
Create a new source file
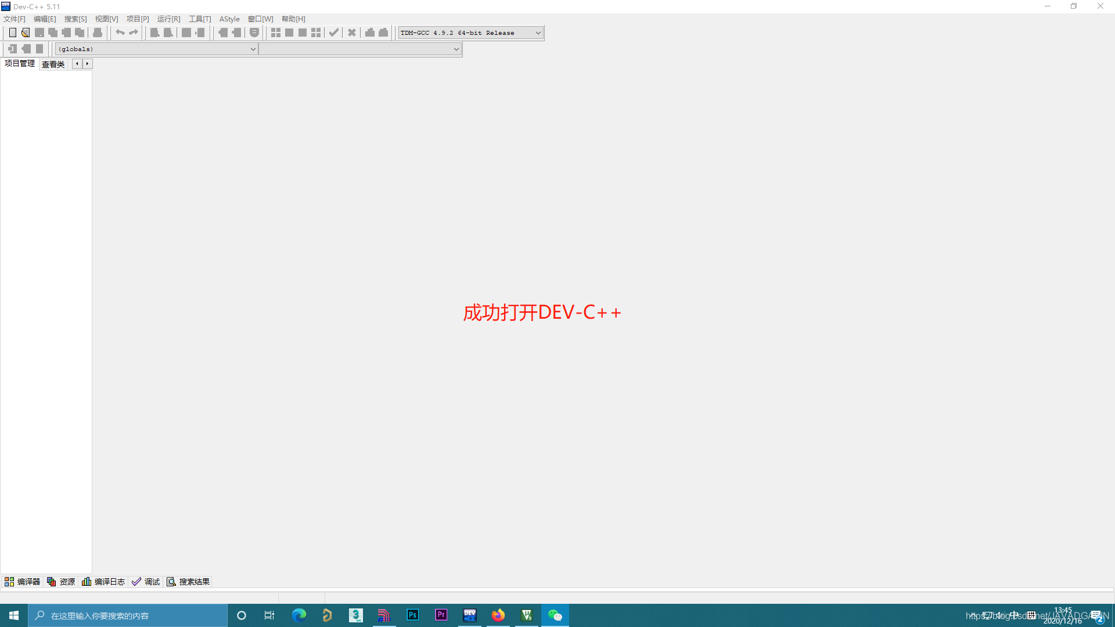12,33
